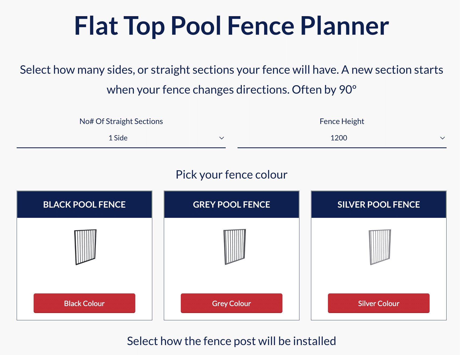Click the 1200 height value
This screenshot has height=355, width=460.
339,138
